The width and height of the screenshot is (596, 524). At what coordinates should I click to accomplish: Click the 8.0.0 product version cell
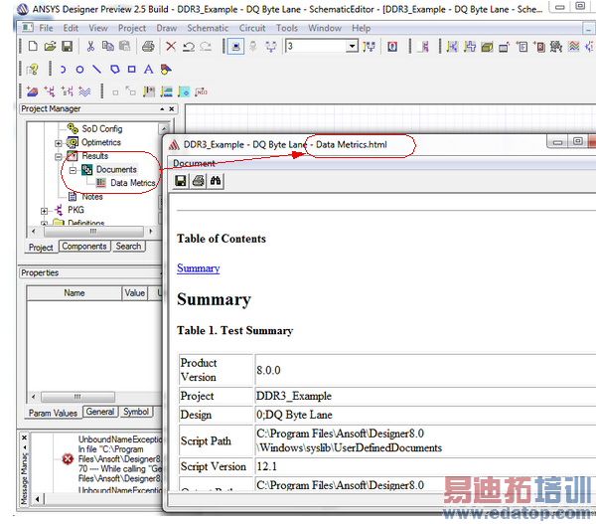pyautogui.click(x=425, y=370)
